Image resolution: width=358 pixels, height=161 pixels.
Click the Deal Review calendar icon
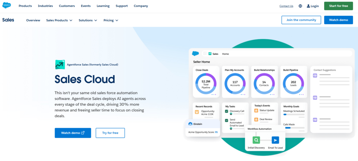[x=256, y=119]
